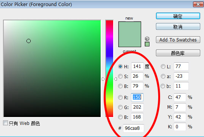Click the "new" label above swatch
This screenshot has height=137, width=204.
click(x=129, y=18)
